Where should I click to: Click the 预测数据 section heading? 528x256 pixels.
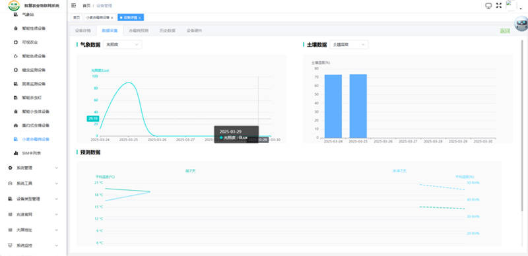tap(90, 152)
